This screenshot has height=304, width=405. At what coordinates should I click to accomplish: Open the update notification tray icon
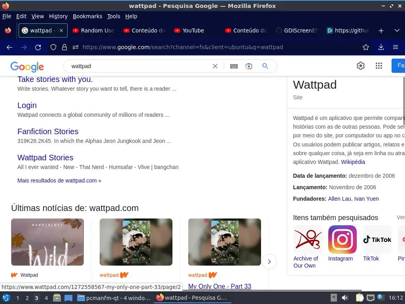[380, 297]
